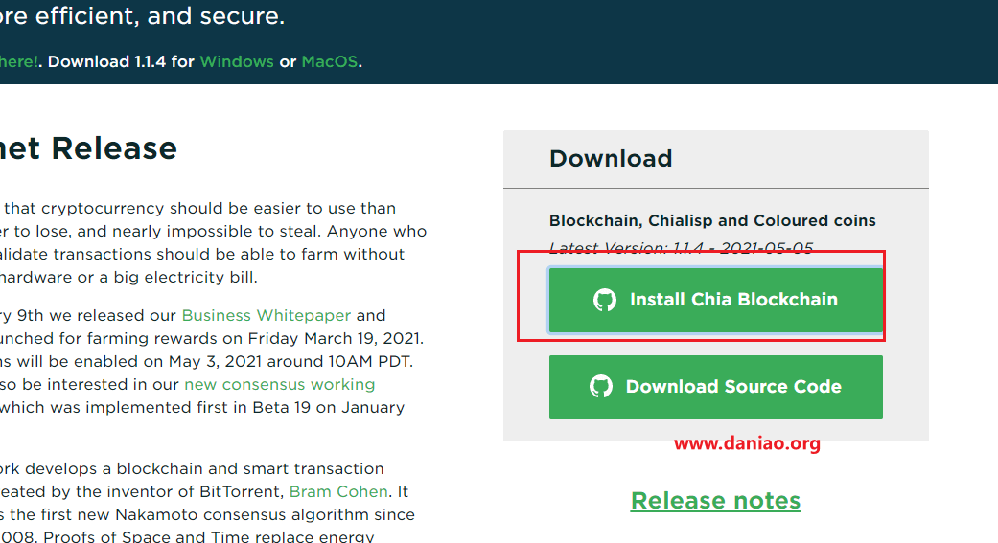This screenshot has width=998, height=543.
Task: Click the Latest Version 1.1.4 date line
Action: coord(681,247)
